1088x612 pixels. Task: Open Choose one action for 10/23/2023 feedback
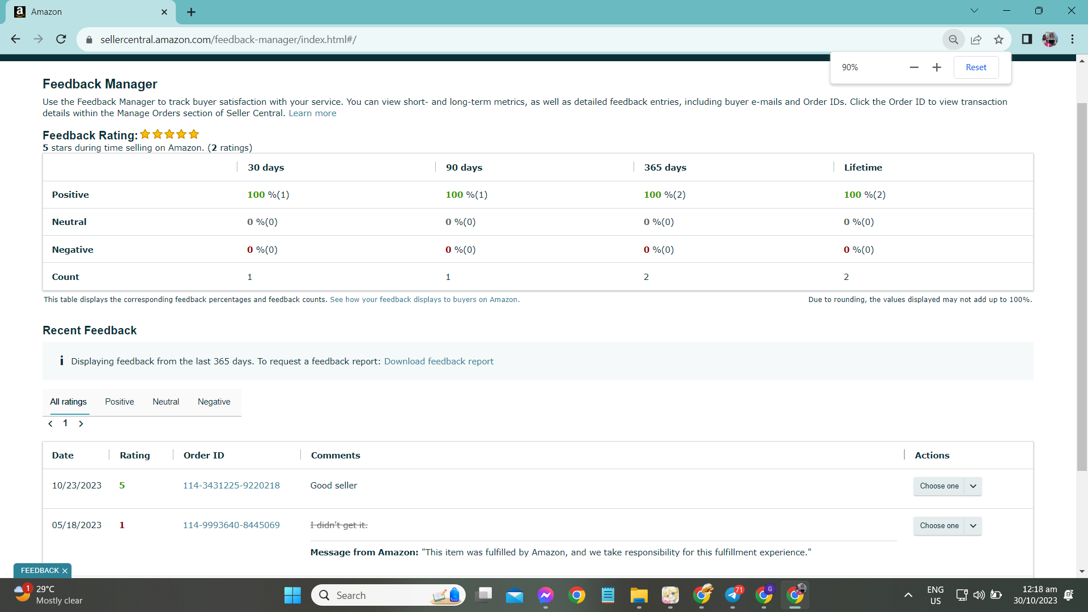click(x=939, y=486)
